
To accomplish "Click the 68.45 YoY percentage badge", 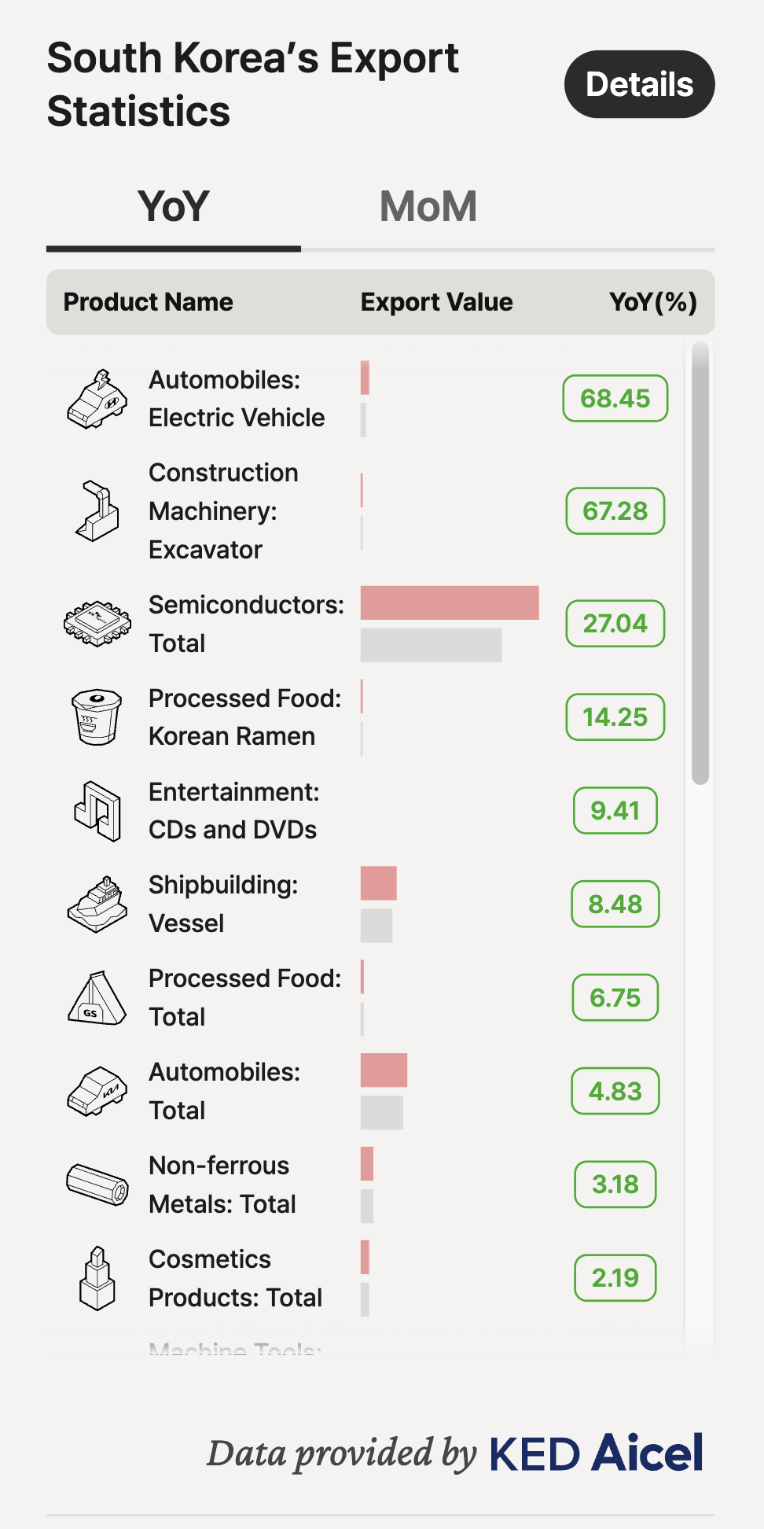I will point(615,399).
